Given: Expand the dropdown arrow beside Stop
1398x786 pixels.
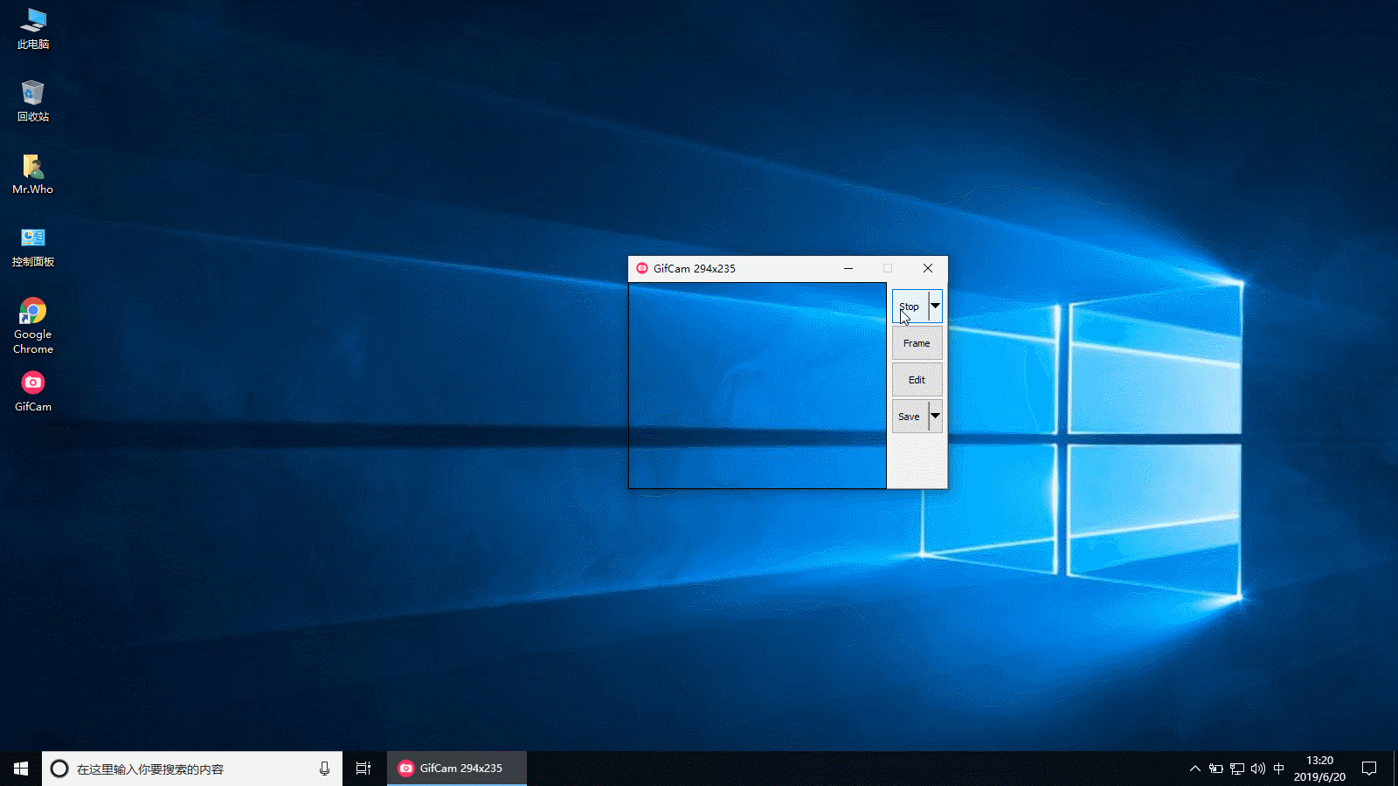Looking at the screenshot, I should (x=935, y=307).
